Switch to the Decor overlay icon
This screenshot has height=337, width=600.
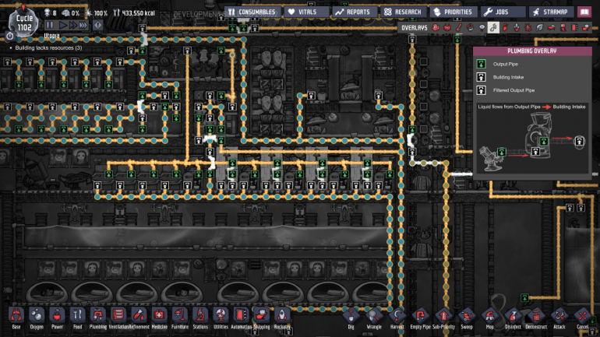pyautogui.click(x=517, y=27)
